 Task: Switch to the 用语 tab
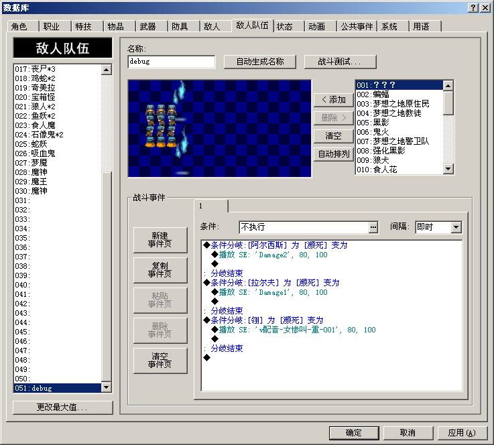click(425, 26)
